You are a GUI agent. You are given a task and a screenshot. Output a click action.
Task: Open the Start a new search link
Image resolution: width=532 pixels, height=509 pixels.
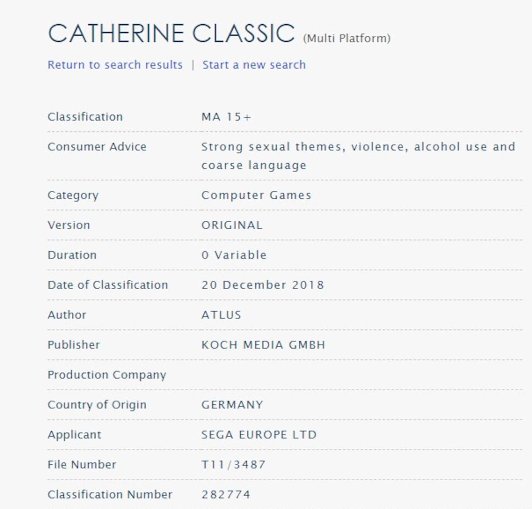254,65
